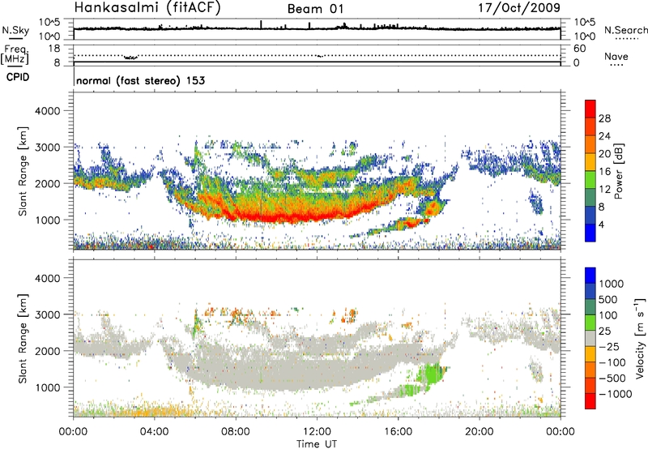This screenshot has height=449, width=648.
Task: Click the '04:00' time tick label
Action: [154, 432]
